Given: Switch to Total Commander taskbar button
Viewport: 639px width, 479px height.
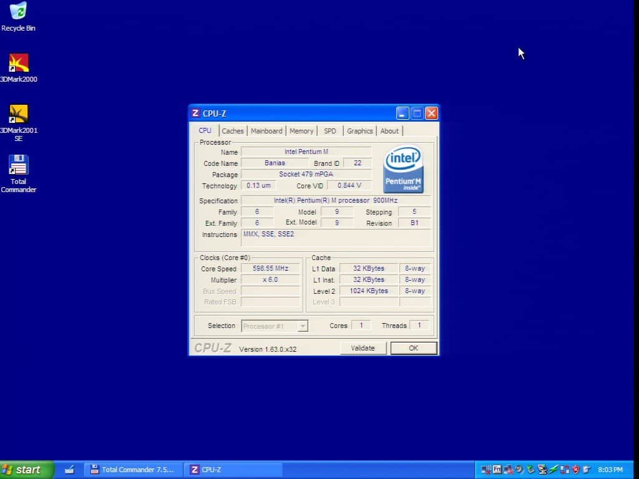Looking at the screenshot, I should point(134,470).
